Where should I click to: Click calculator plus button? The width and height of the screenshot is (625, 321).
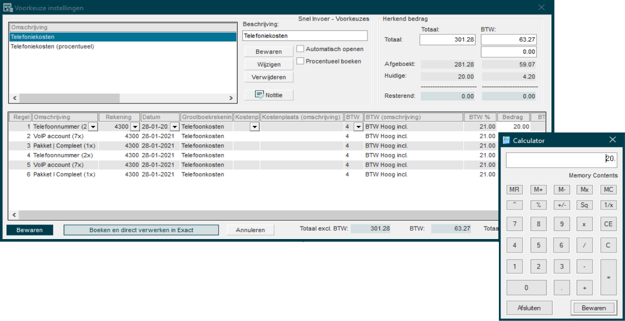584,288
